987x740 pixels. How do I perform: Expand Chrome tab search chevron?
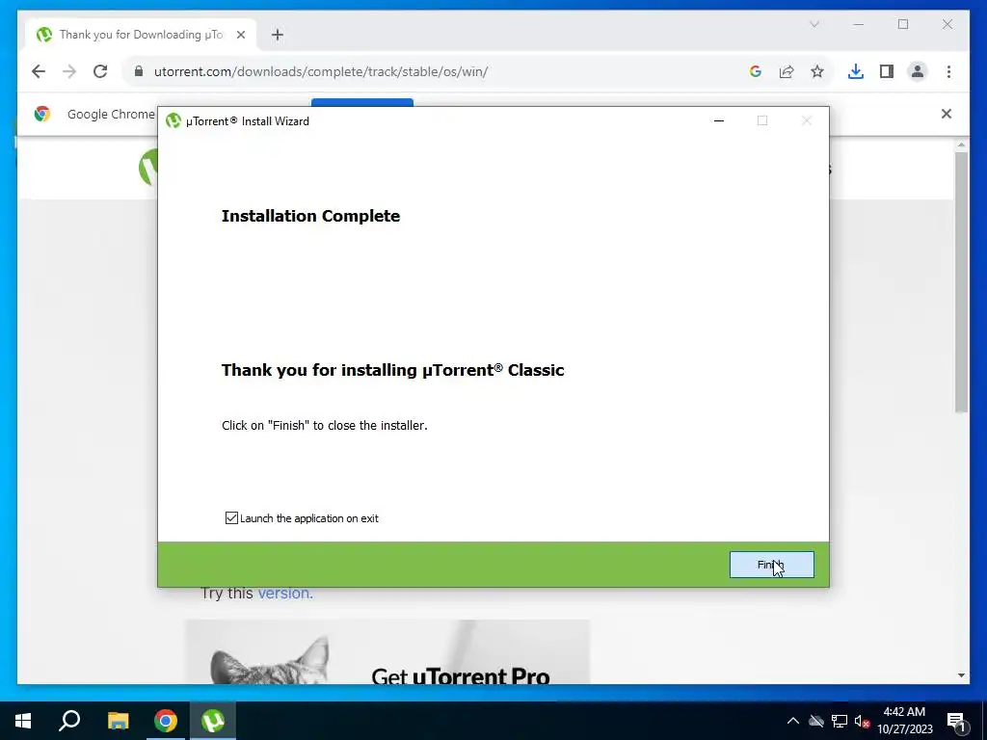(814, 24)
